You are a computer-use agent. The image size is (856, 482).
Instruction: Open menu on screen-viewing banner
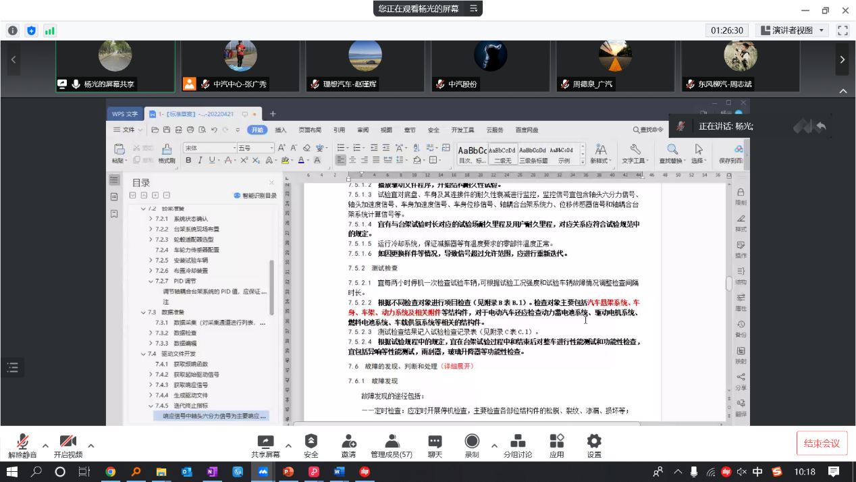coord(473,9)
